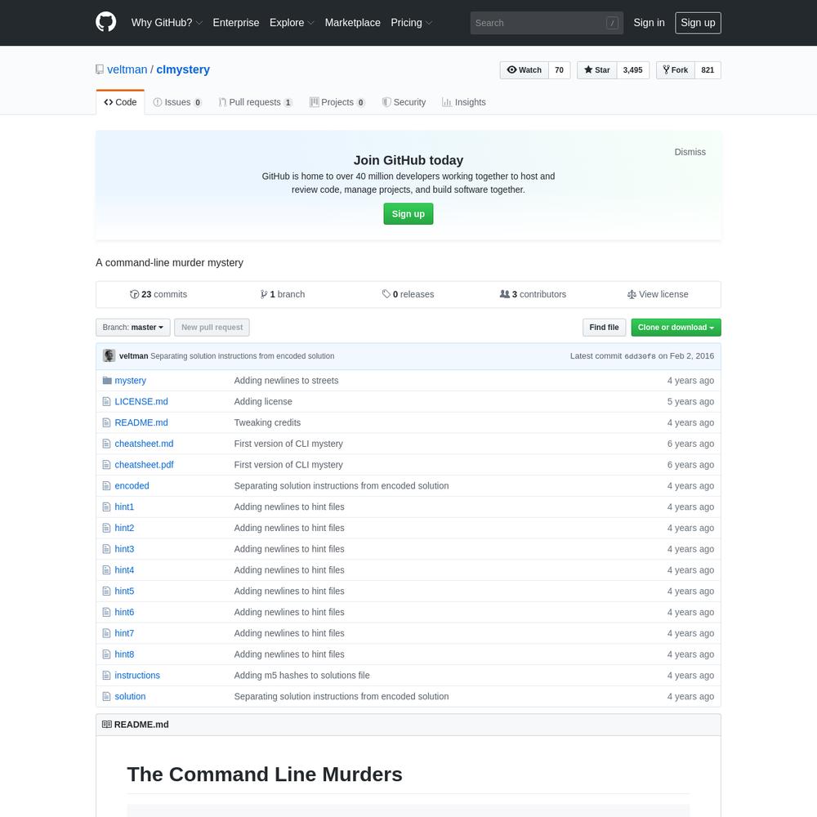Click the Find file button
Image resolution: width=817 pixels, height=817 pixels.
tap(604, 328)
